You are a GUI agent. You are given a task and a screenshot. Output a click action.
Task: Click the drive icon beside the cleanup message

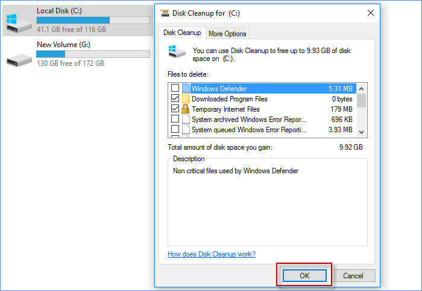pyautogui.click(x=177, y=51)
